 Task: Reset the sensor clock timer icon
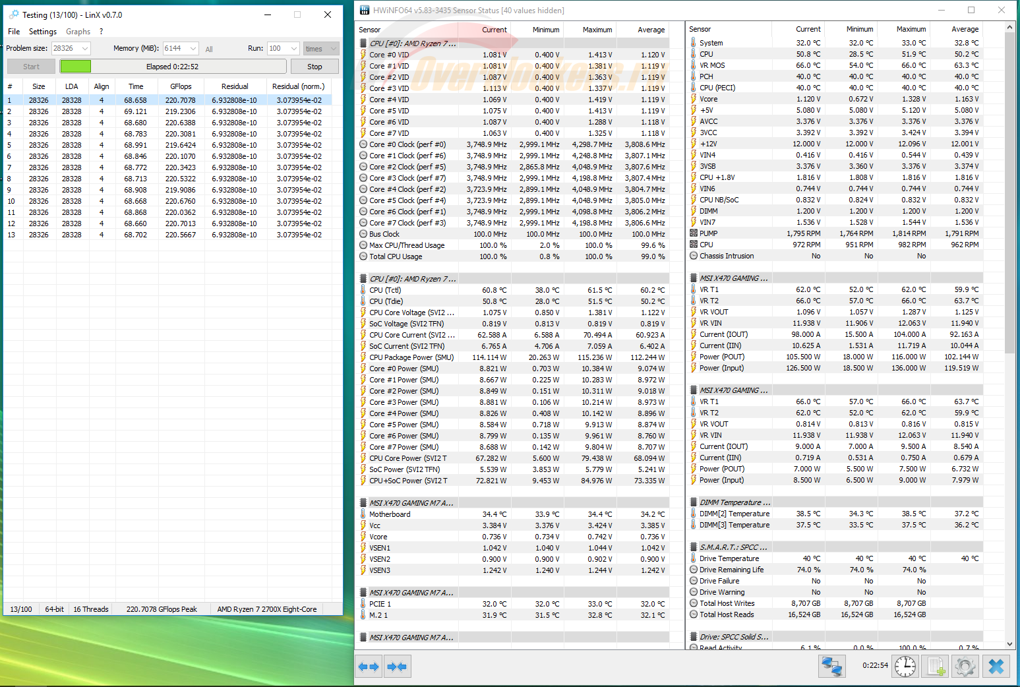coord(905,667)
